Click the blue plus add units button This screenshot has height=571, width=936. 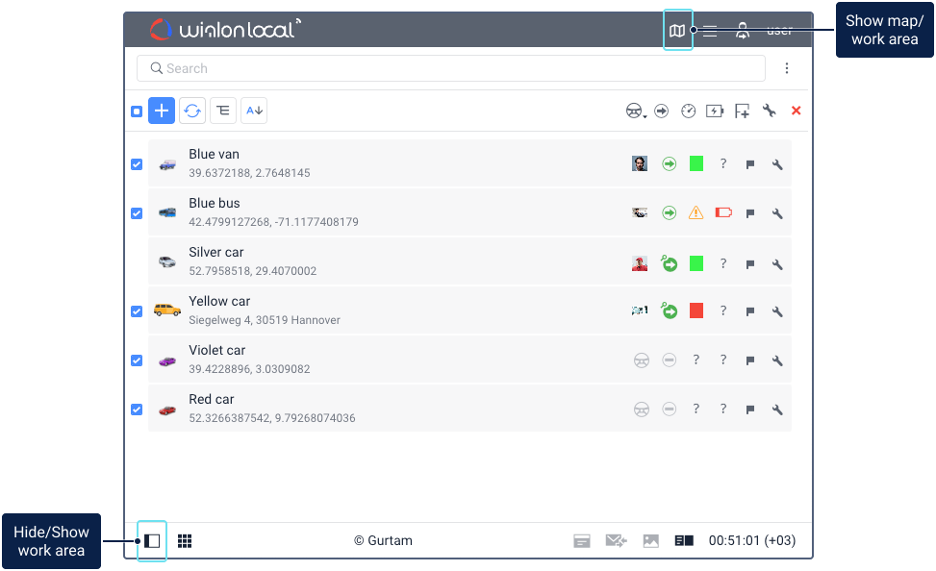[x=162, y=112]
